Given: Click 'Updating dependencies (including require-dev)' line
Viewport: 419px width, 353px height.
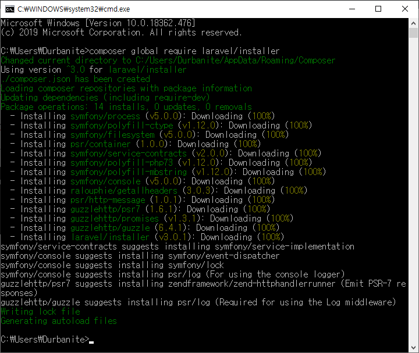Looking at the screenshot, I should [x=105, y=98].
